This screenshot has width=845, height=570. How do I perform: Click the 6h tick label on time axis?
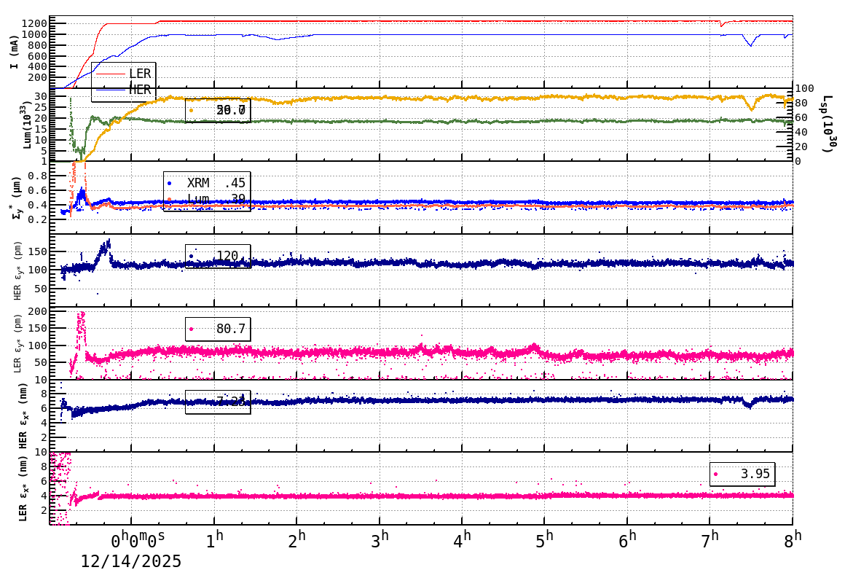[x=628, y=540]
